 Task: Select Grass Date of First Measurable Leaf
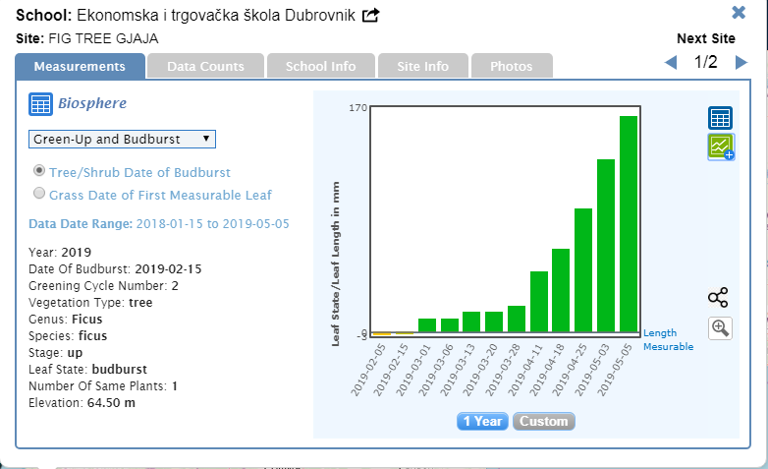[x=40, y=195]
